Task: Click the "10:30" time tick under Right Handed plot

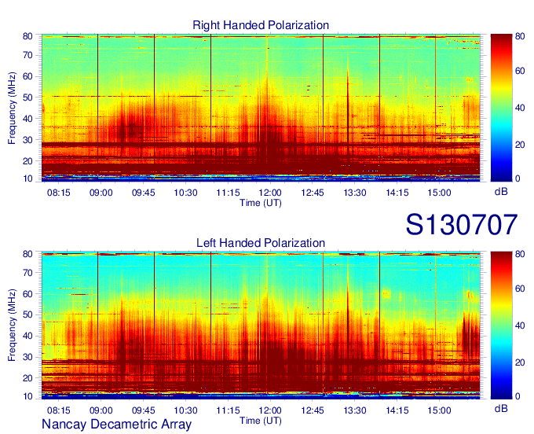Action: pos(185,193)
